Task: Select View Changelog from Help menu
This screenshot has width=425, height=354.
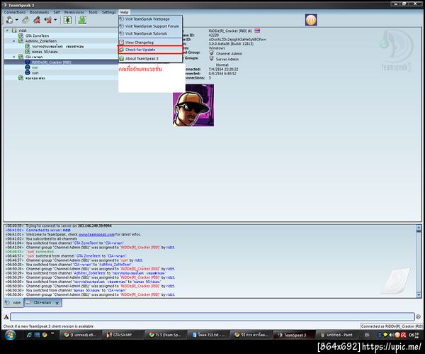Action: tap(150, 43)
